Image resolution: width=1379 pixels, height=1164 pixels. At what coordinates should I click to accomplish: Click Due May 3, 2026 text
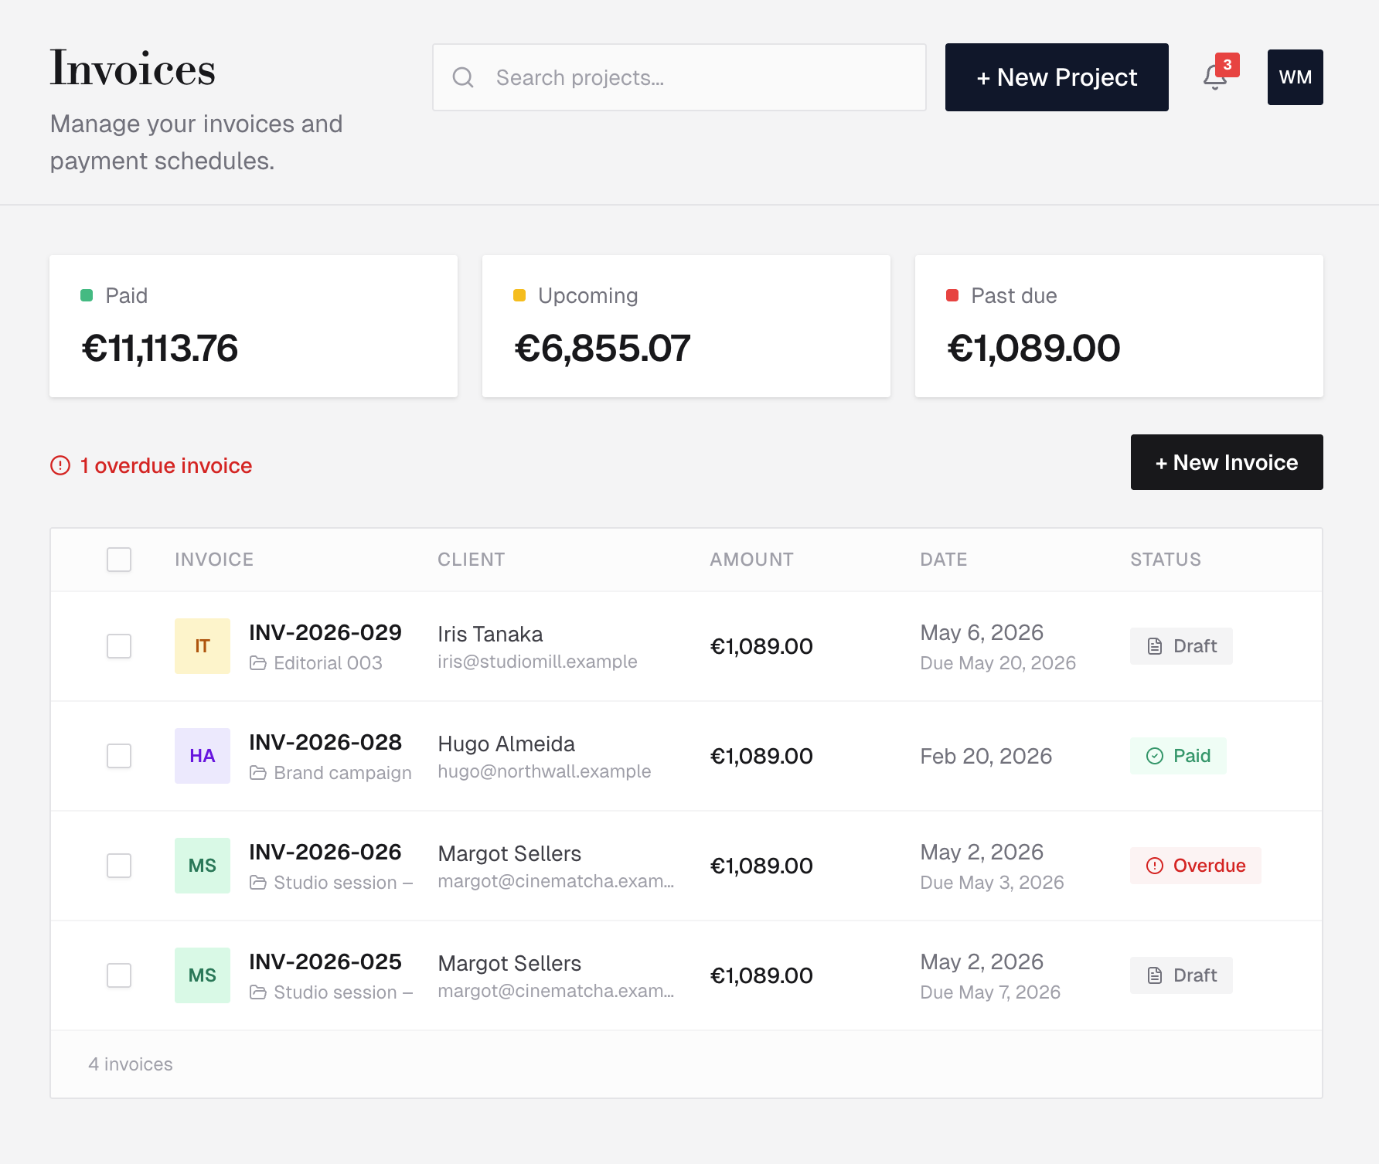tap(992, 883)
